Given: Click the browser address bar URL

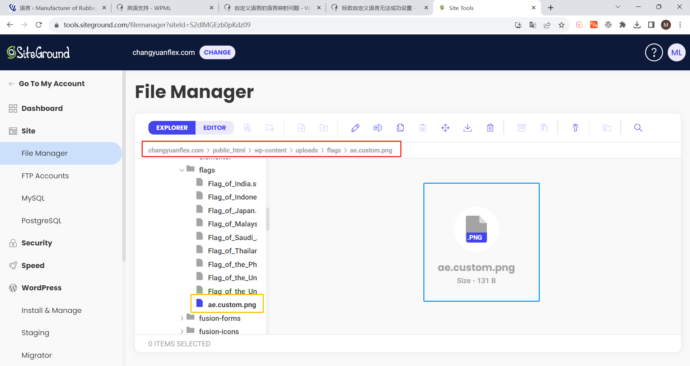Looking at the screenshot, I should click(x=157, y=25).
